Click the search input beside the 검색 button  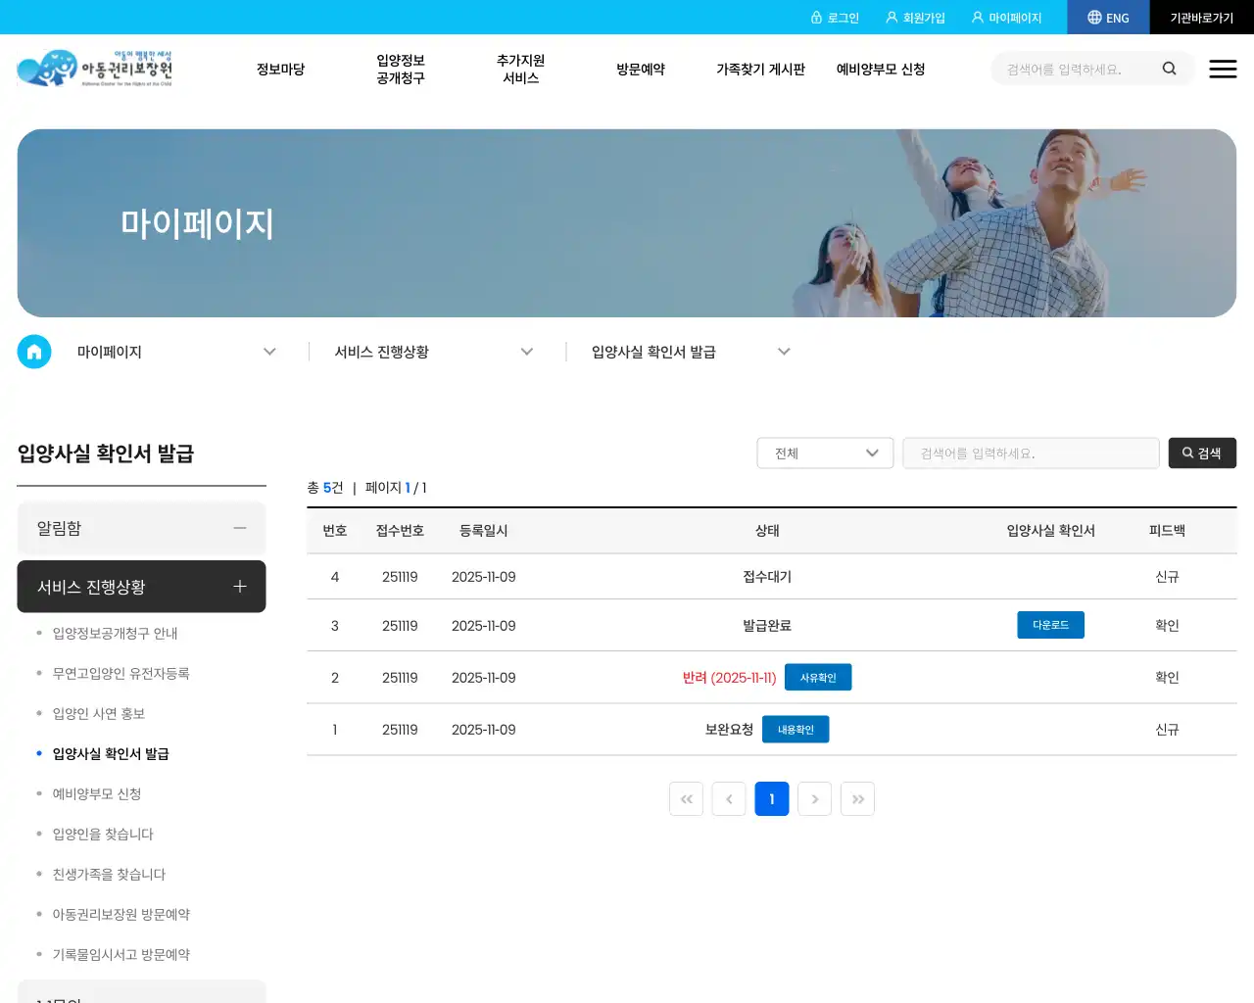pyautogui.click(x=1031, y=453)
